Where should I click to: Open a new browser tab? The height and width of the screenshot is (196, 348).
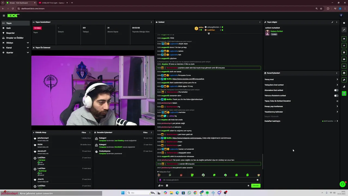(x=72, y=3)
